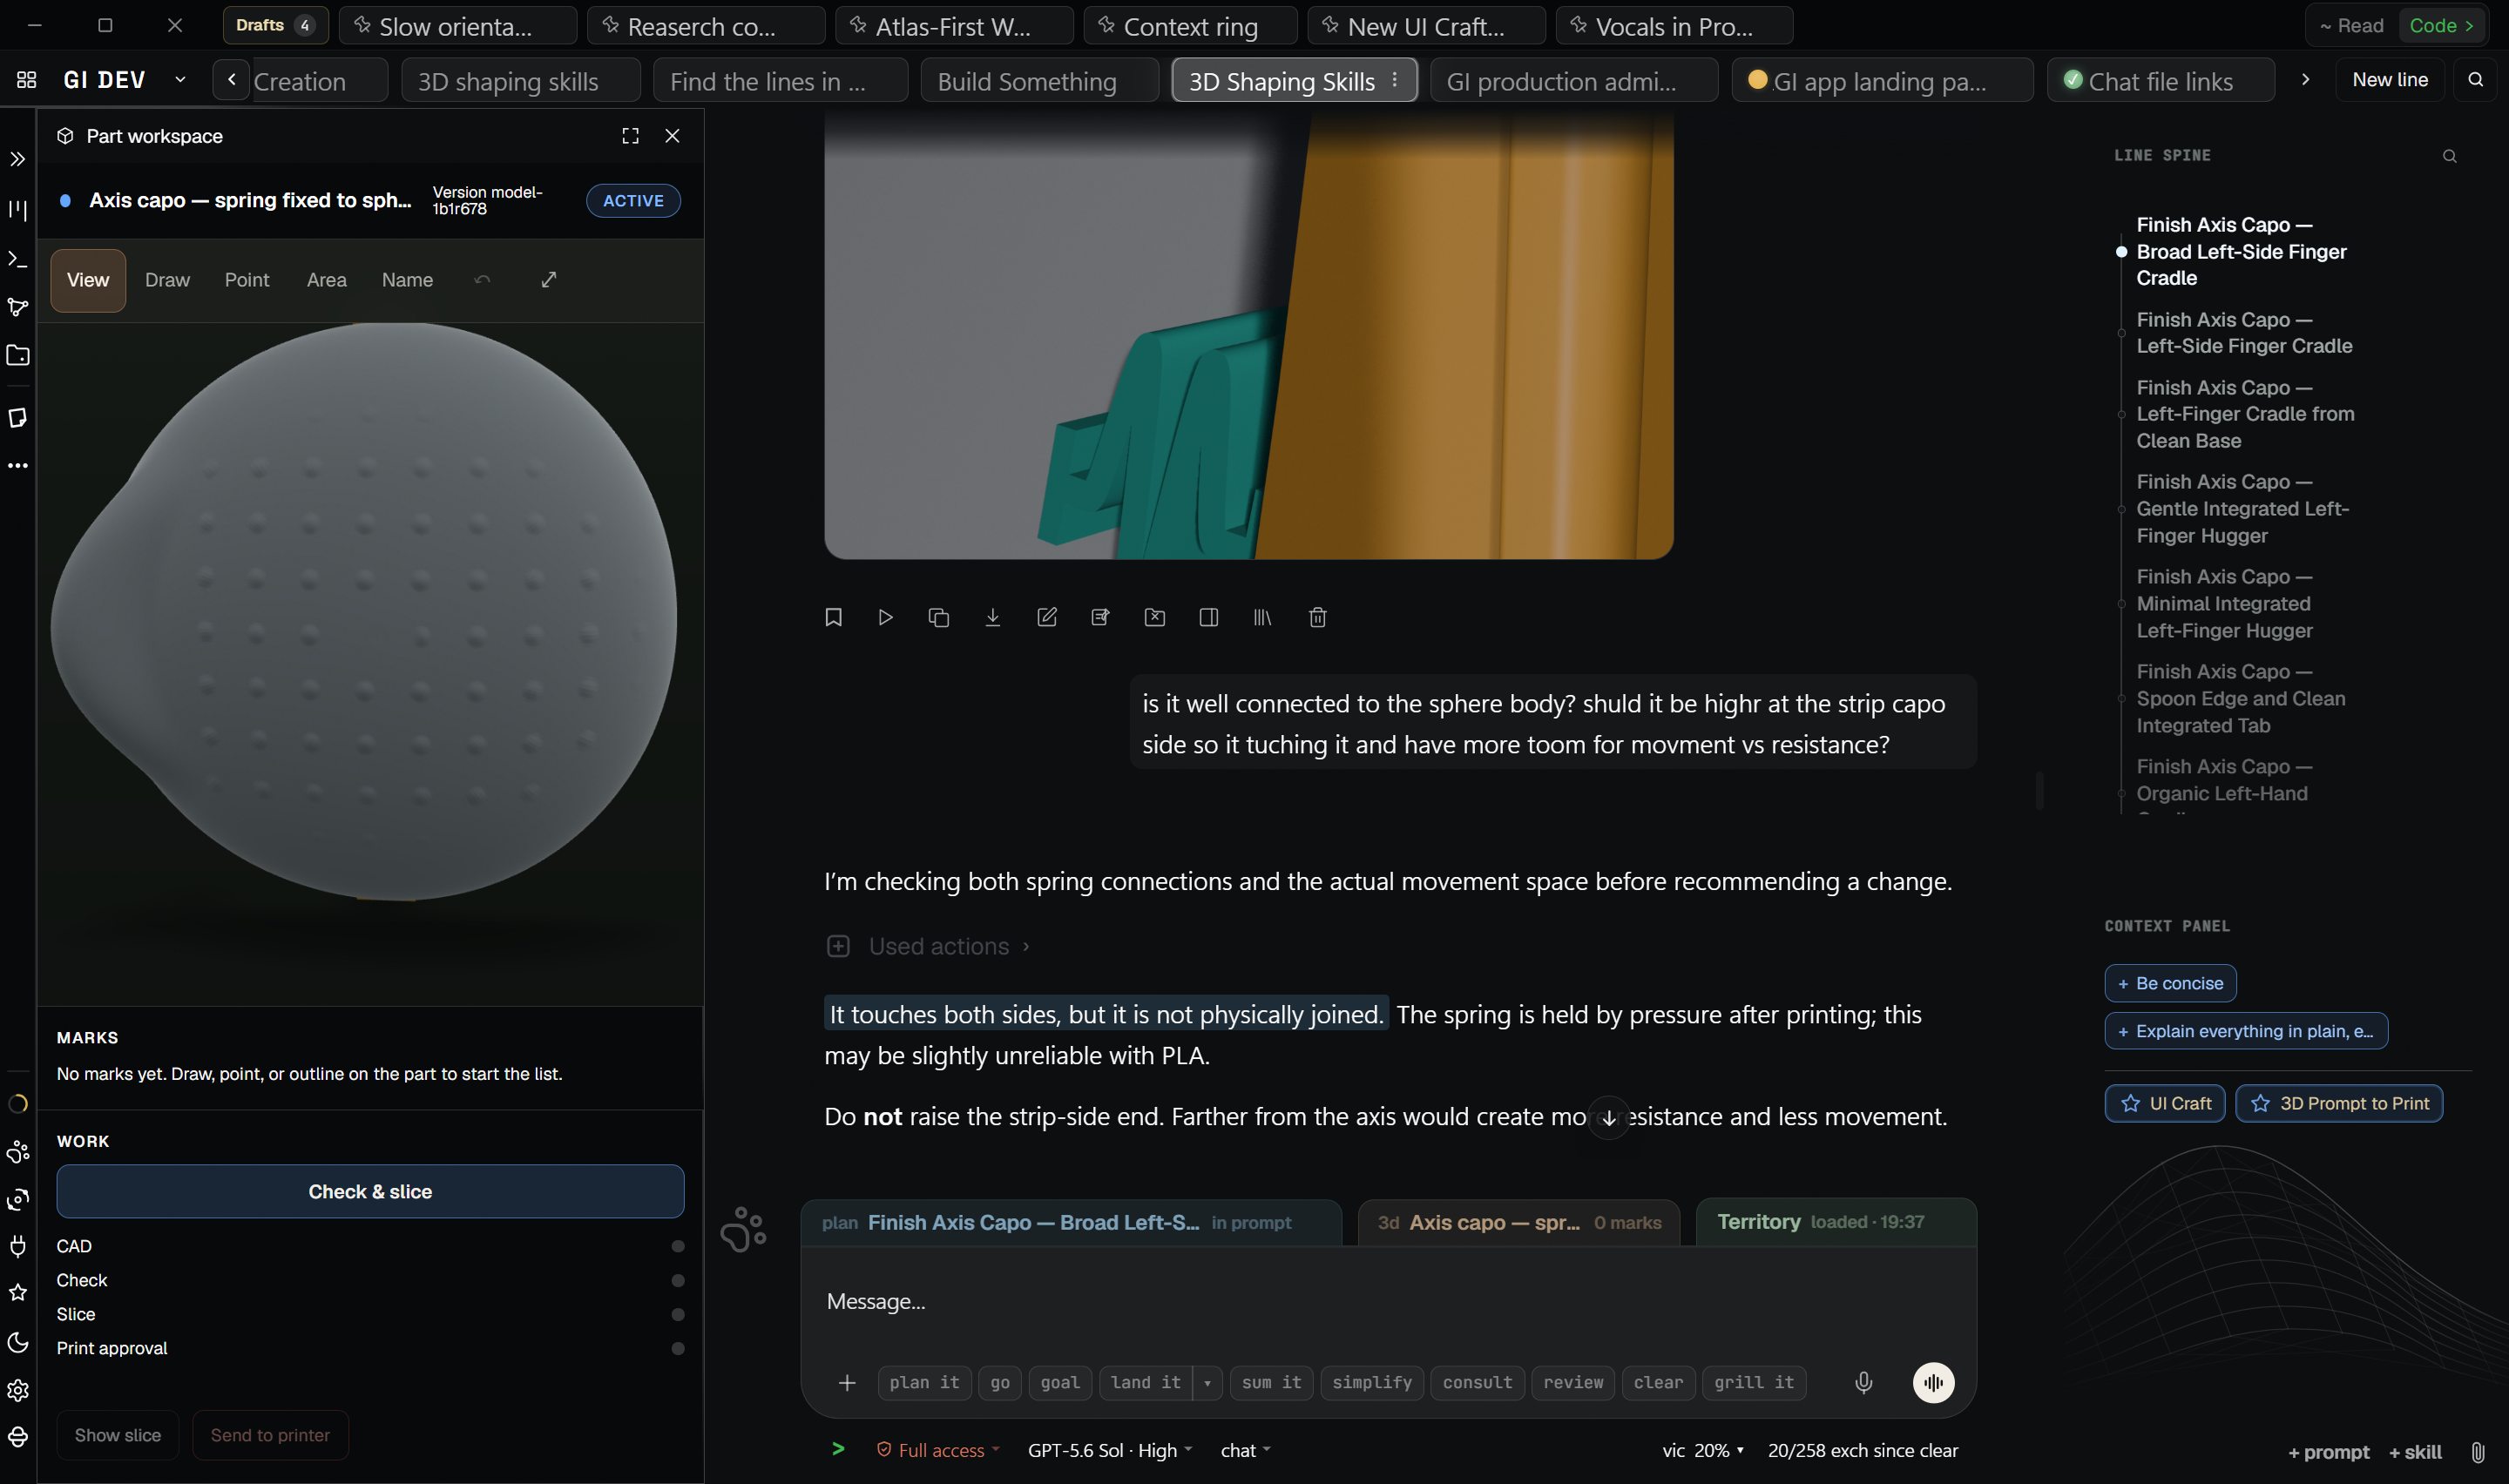This screenshot has width=2509, height=1484.
Task: Expand the left sidebar with double chevron
Action: click(x=18, y=159)
